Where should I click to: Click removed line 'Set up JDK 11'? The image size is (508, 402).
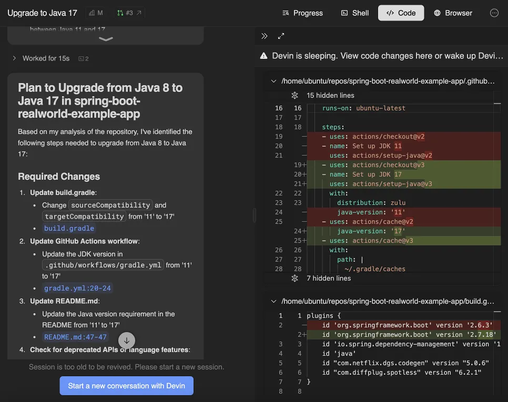(404, 146)
